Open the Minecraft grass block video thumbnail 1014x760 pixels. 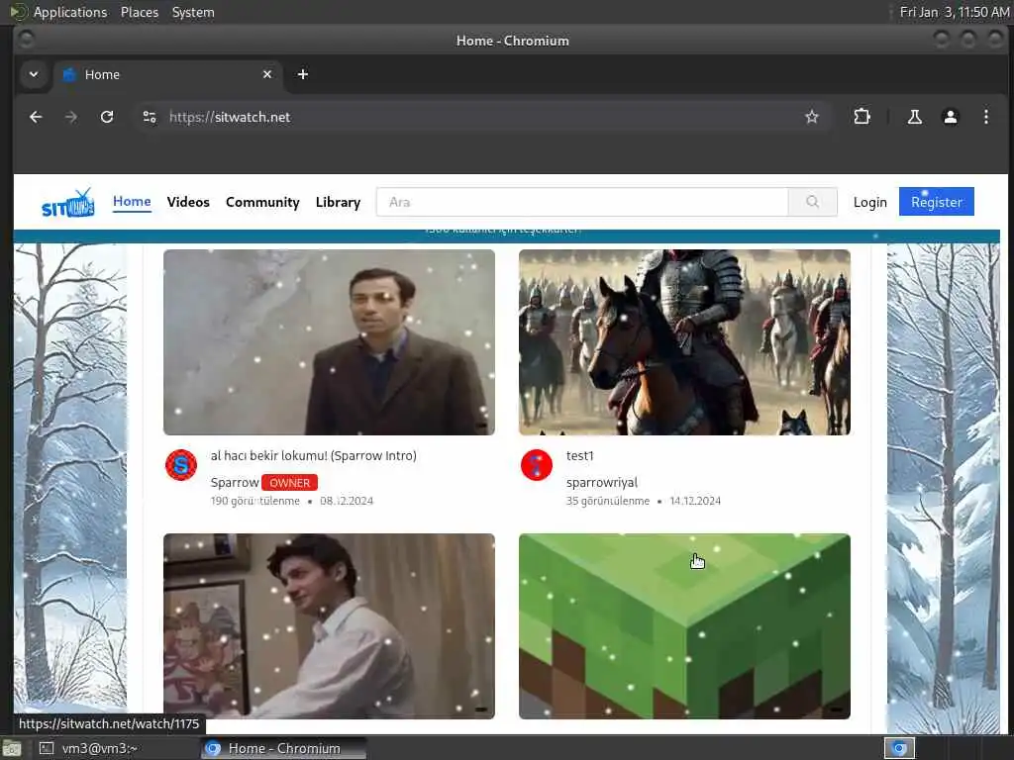click(684, 625)
